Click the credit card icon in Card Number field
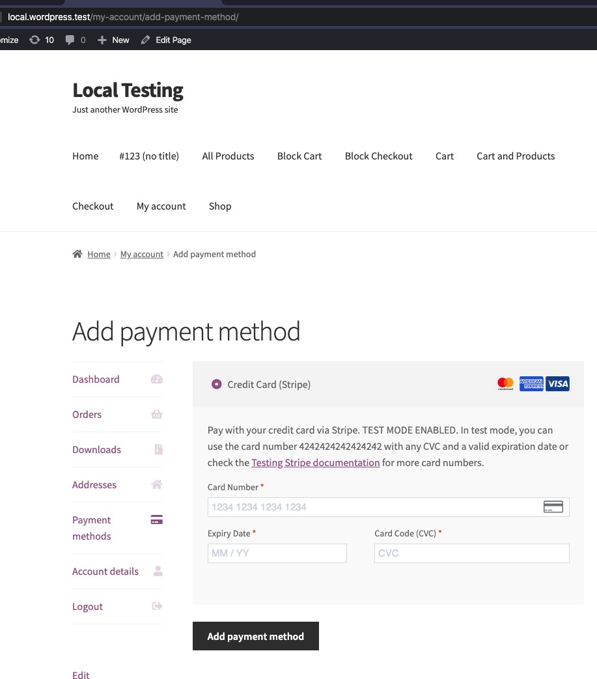Viewport: 597px width, 679px height. 553,506
